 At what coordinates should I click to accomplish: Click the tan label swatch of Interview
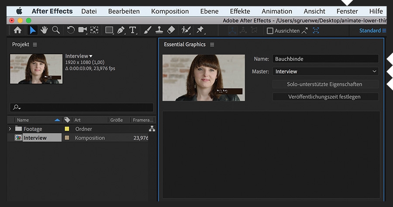[x=67, y=138]
